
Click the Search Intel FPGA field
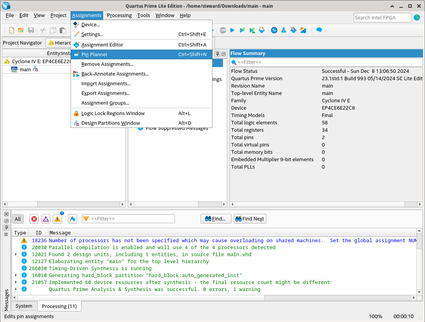click(382, 17)
